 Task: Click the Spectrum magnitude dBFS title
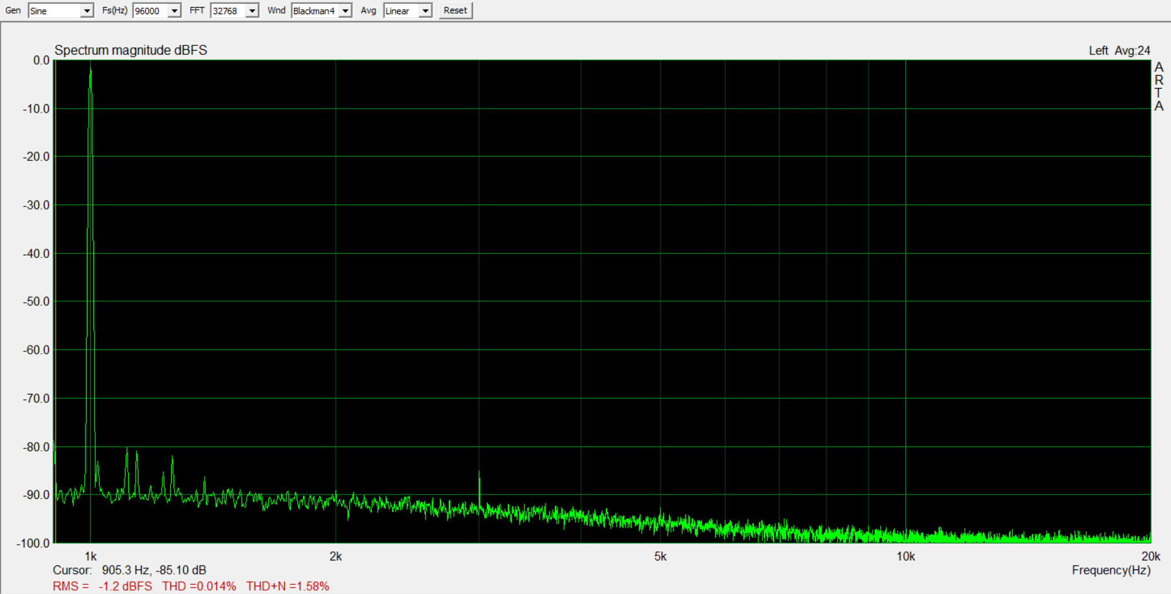131,50
